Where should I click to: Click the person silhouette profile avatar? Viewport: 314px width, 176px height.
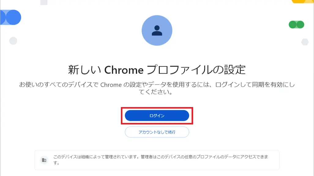pos(157,30)
